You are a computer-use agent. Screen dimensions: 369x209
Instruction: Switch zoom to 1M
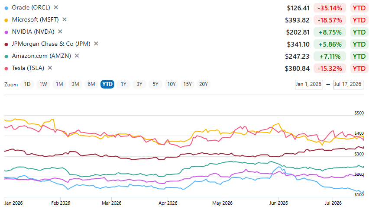click(x=59, y=84)
